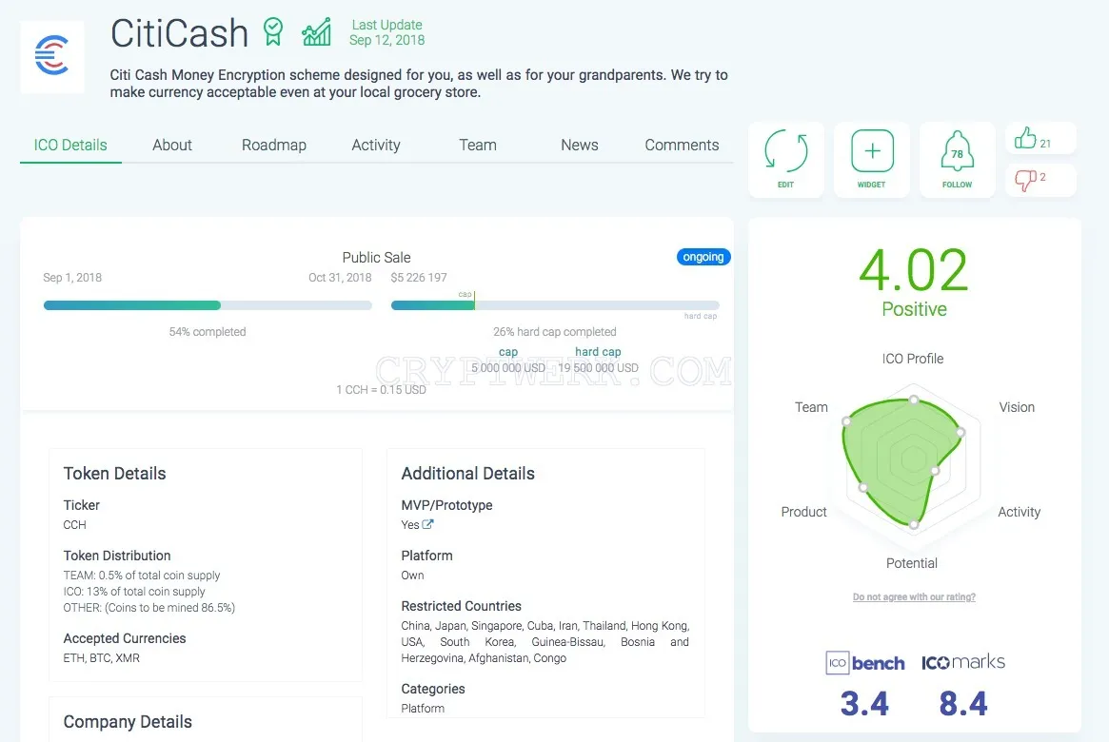Open the Roadmap tab
This screenshot has height=742, width=1109.
pyautogui.click(x=274, y=145)
